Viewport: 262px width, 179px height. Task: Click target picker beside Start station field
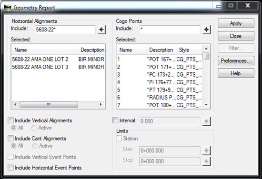[206, 150]
